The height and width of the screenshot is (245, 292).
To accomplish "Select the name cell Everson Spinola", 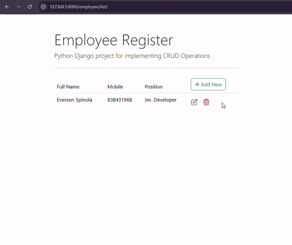I will coord(74,100).
